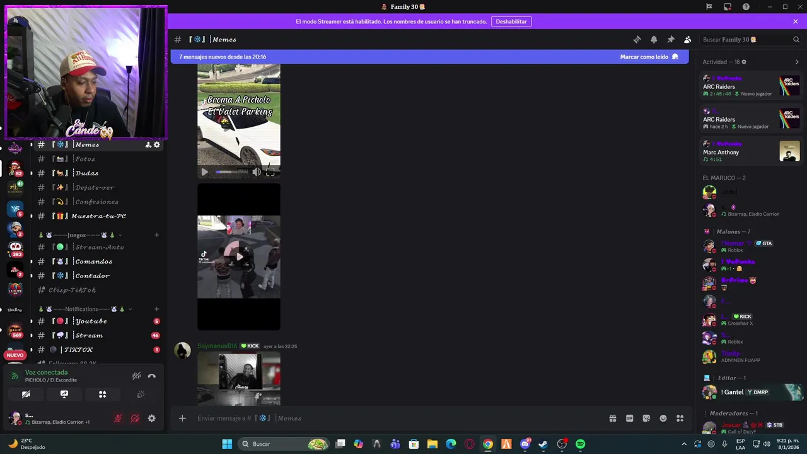This screenshot has height=454, width=807.
Task: Open Memes channel edit settings gear
Action: (x=157, y=144)
